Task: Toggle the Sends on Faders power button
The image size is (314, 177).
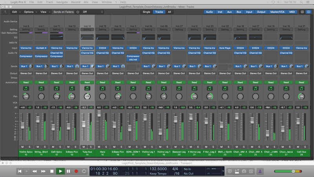Action: coord(78,12)
